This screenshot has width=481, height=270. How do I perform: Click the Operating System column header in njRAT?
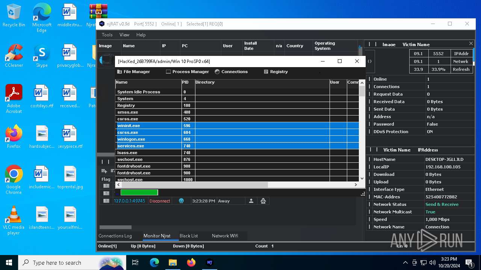pyautogui.click(x=335, y=46)
